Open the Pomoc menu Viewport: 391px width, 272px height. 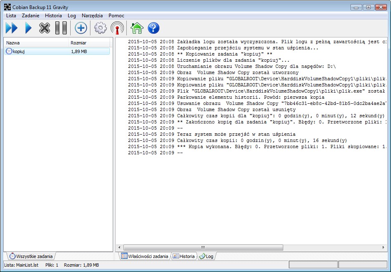tap(116, 16)
